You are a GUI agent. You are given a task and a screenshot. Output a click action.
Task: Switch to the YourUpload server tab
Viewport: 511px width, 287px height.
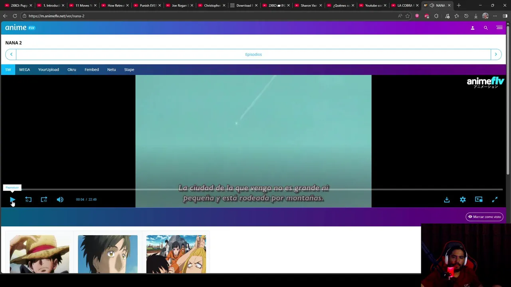point(48,69)
